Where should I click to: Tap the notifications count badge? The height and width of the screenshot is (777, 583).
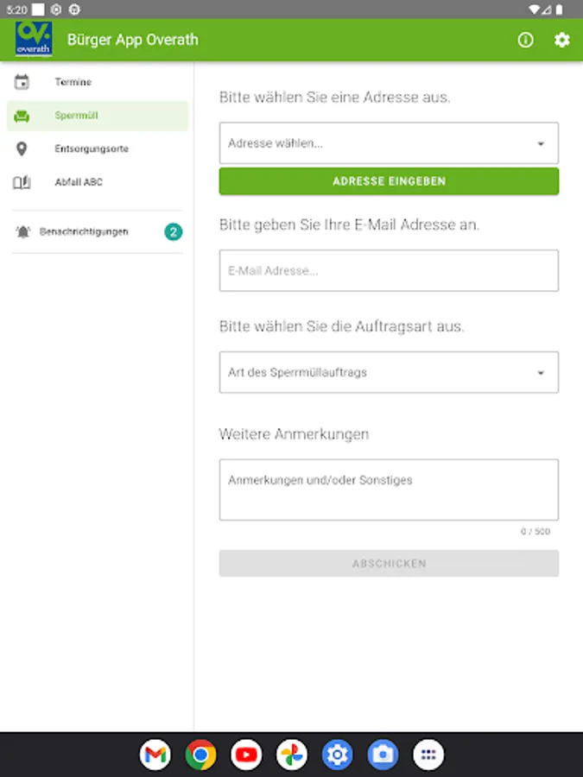click(174, 231)
